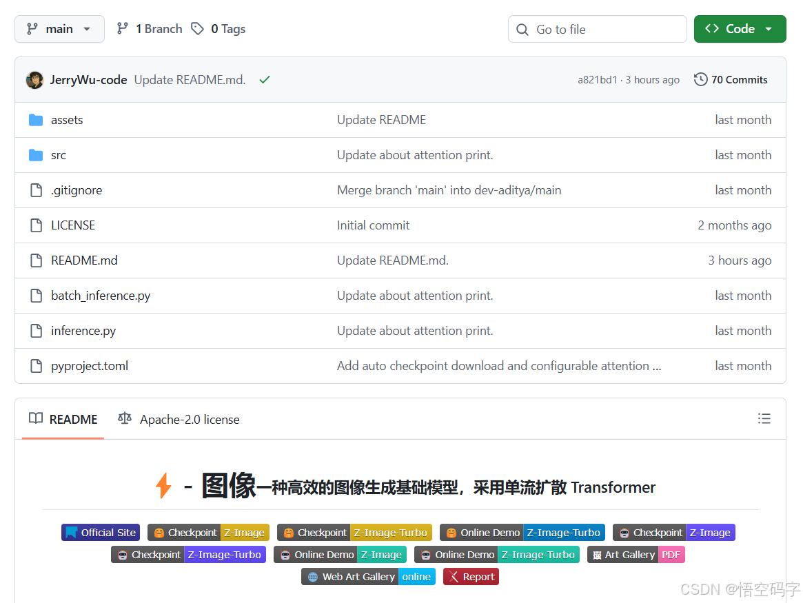The image size is (803, 603).
Task: Click the file icon beside LICENSE
Action: coord(37,225)
